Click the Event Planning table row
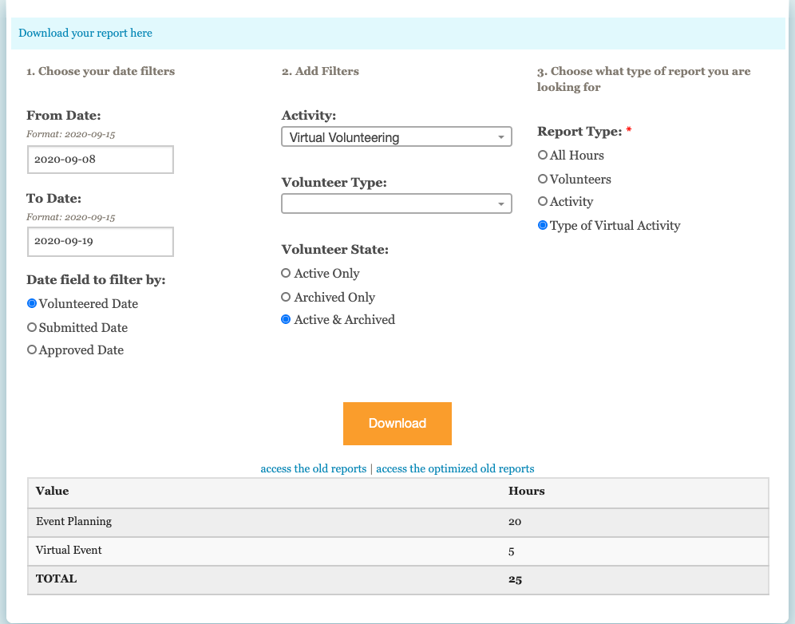Viewport: 795px width, 624px height. click(397, 521)
